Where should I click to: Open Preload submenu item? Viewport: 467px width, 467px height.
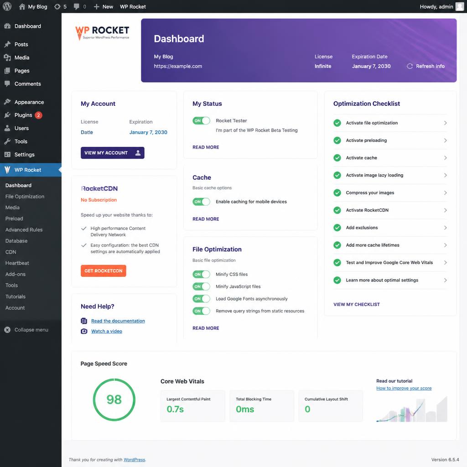click(x=14, y=218)
